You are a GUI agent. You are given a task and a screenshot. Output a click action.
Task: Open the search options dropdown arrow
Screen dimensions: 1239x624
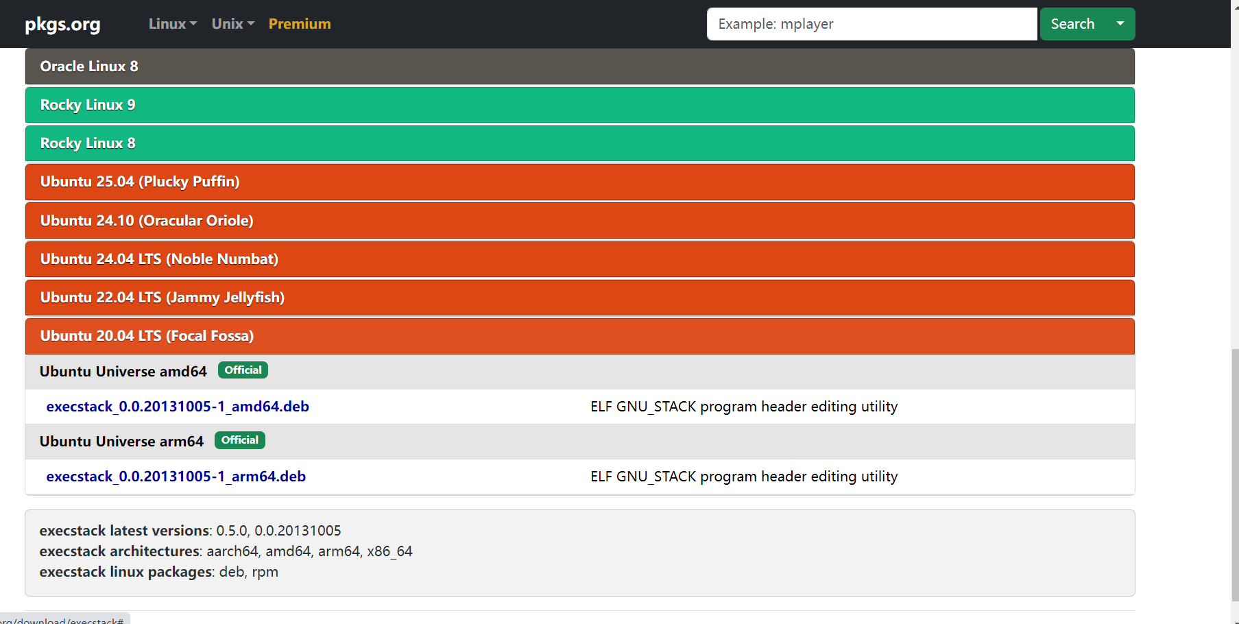1120,24
